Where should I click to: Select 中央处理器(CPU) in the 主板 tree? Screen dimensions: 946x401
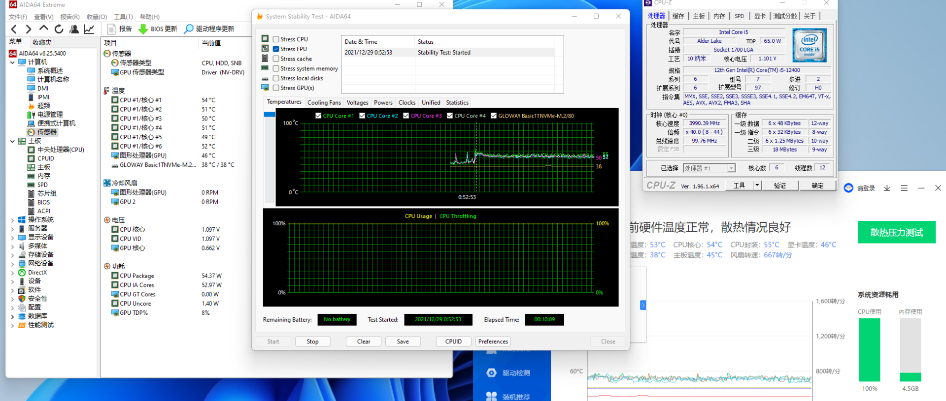point(61,150)
